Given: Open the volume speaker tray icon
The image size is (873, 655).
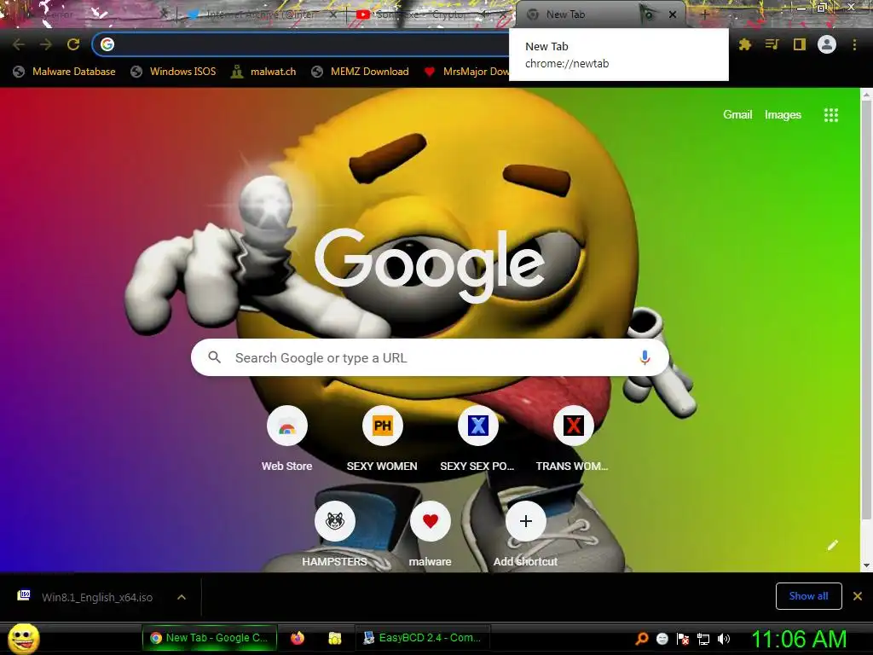Looking at the screenshot, I should tap(724, 638).
